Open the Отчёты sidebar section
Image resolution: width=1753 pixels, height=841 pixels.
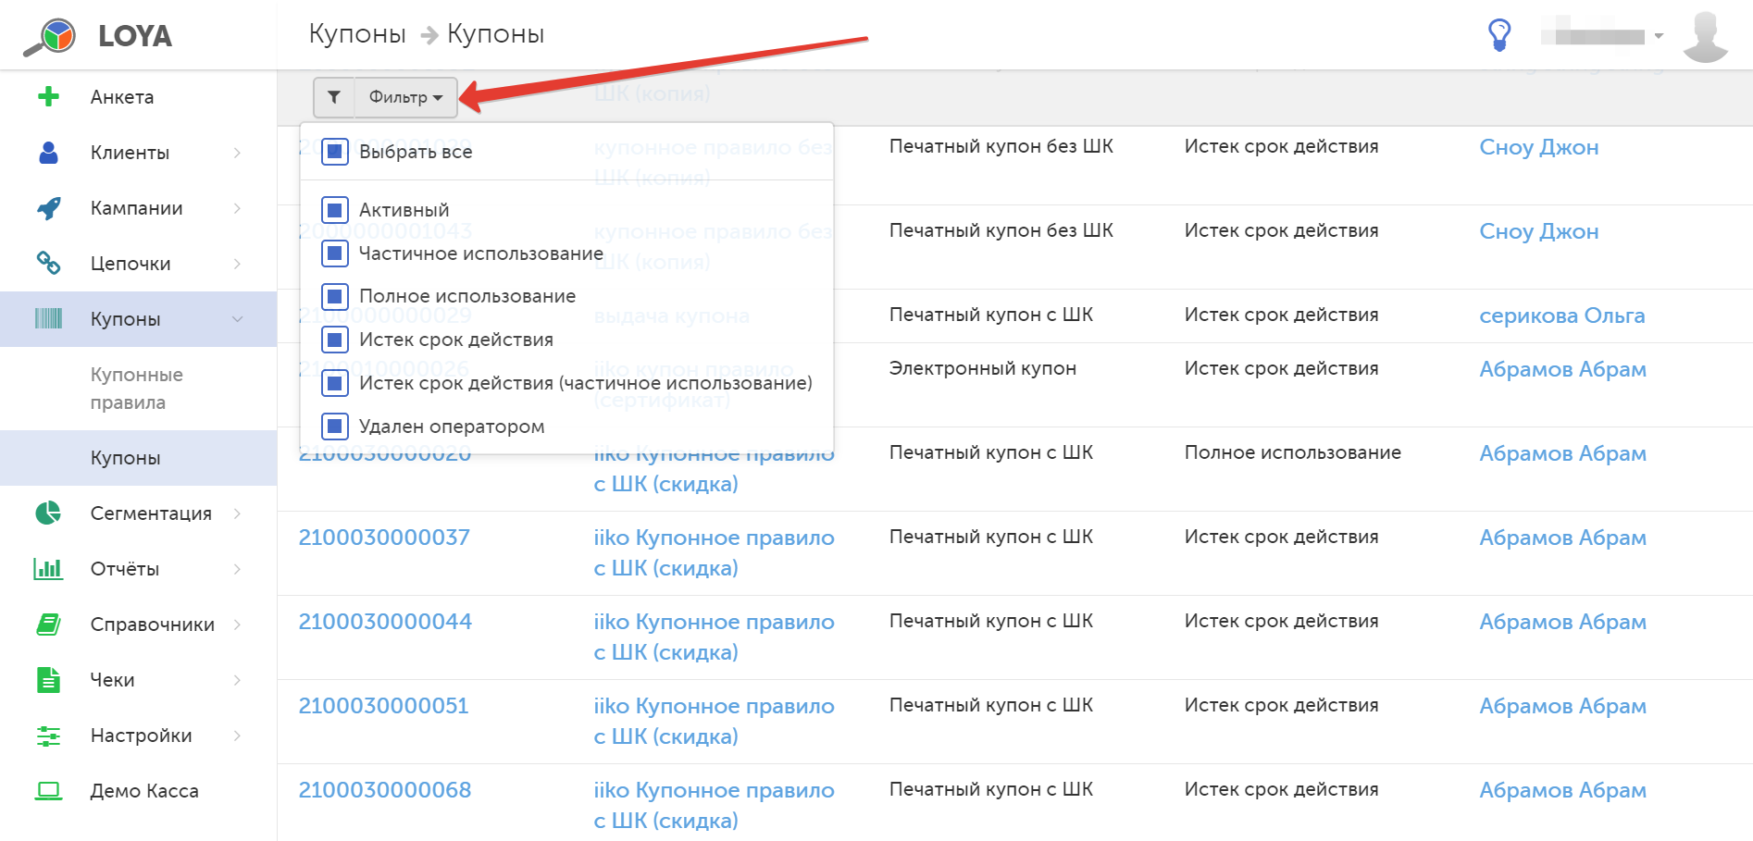(138, 569)
